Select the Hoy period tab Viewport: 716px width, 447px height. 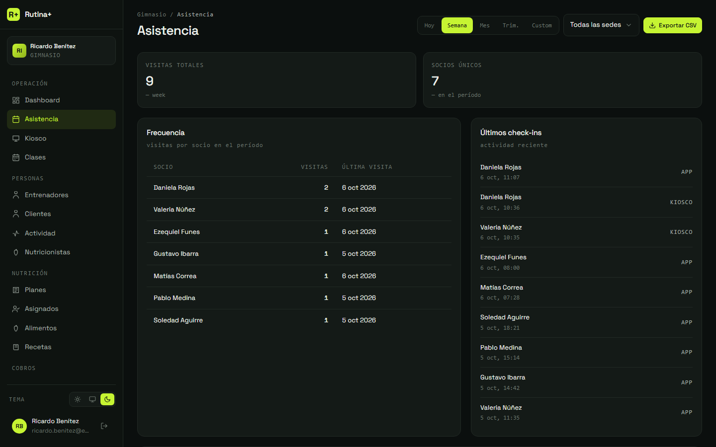click(x=429, y=25)
